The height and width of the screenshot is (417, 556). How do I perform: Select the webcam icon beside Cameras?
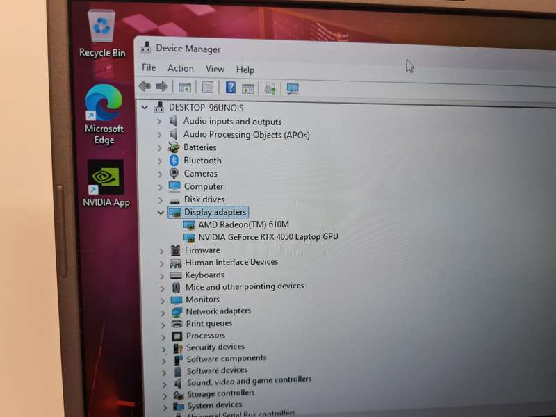174,173
